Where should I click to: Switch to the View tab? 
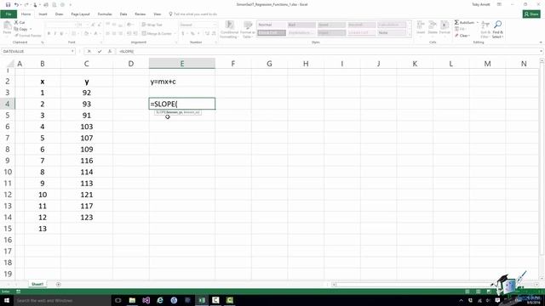click(157, 14)
